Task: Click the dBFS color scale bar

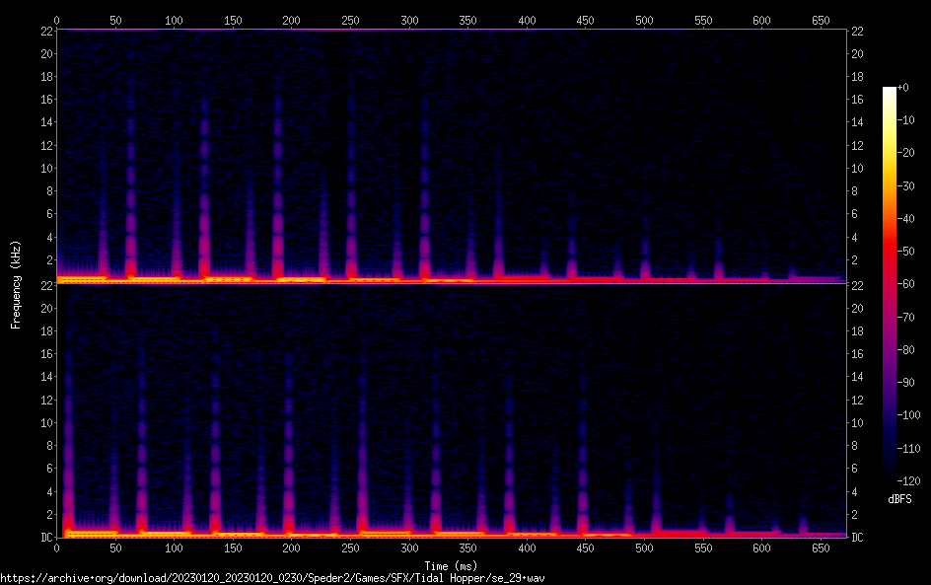Action: click(x=890, y=286)
